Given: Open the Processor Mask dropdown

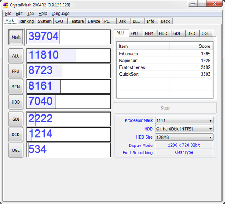Looking at the screenshot, I should (x=184, y=120).
